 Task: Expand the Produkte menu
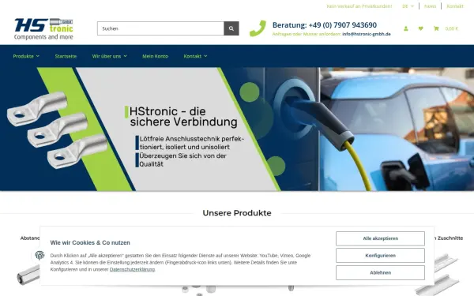[26, 56]
